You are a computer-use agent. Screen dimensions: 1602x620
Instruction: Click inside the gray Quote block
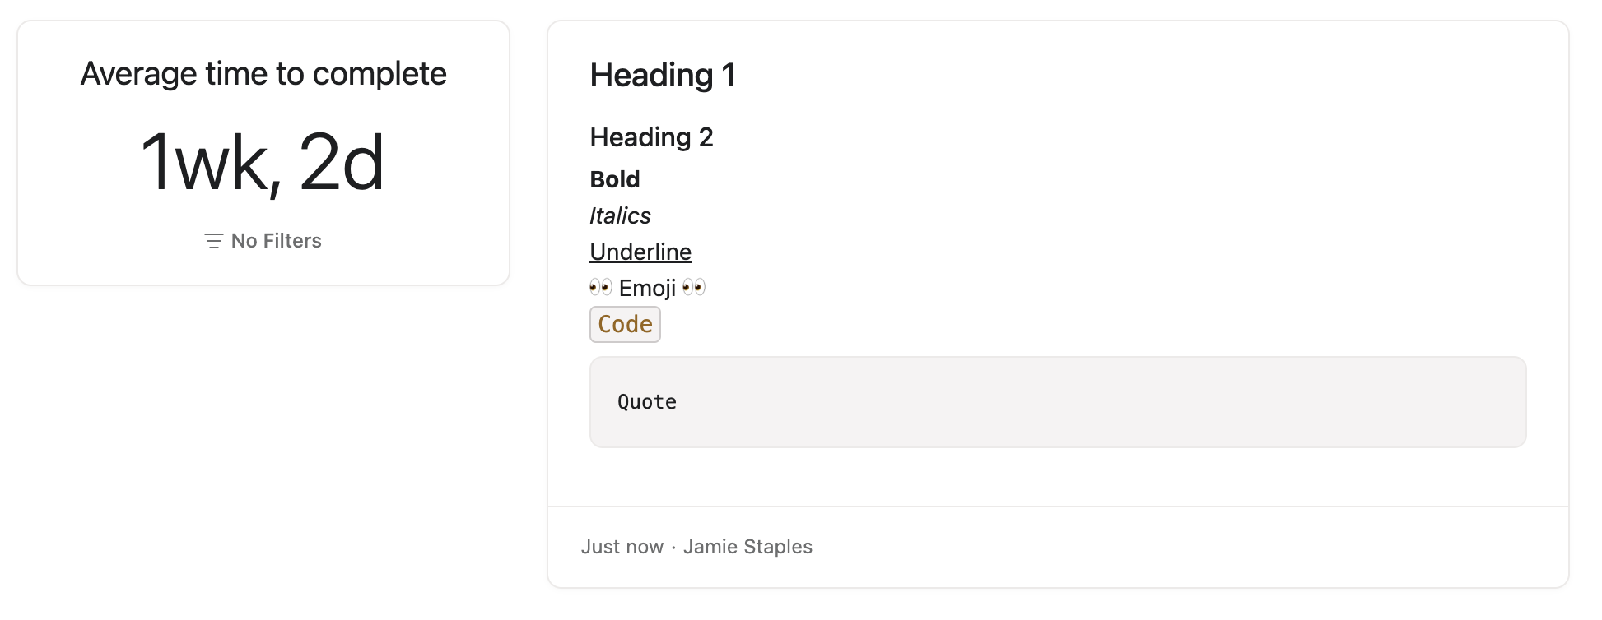(1058, 402)
